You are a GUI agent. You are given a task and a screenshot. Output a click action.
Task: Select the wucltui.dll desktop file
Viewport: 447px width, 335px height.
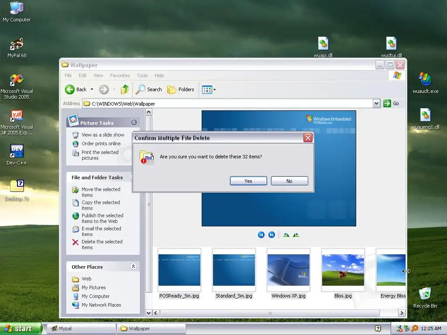tap(392, 47)
